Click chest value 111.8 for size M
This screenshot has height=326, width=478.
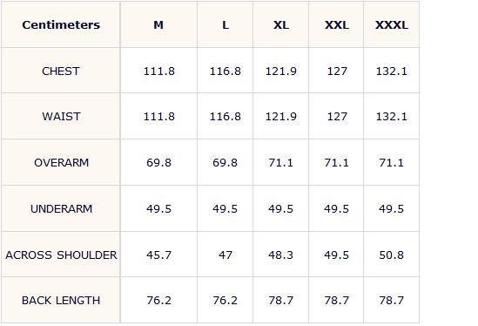tap(158, 71)
